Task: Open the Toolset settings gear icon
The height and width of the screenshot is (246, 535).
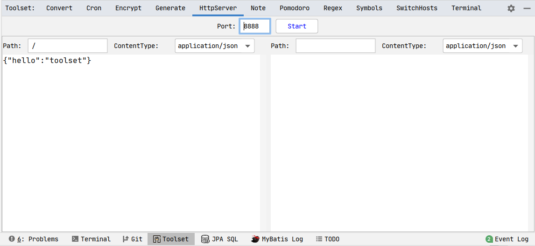Action: pyautogui.click(x=511, y=8)
